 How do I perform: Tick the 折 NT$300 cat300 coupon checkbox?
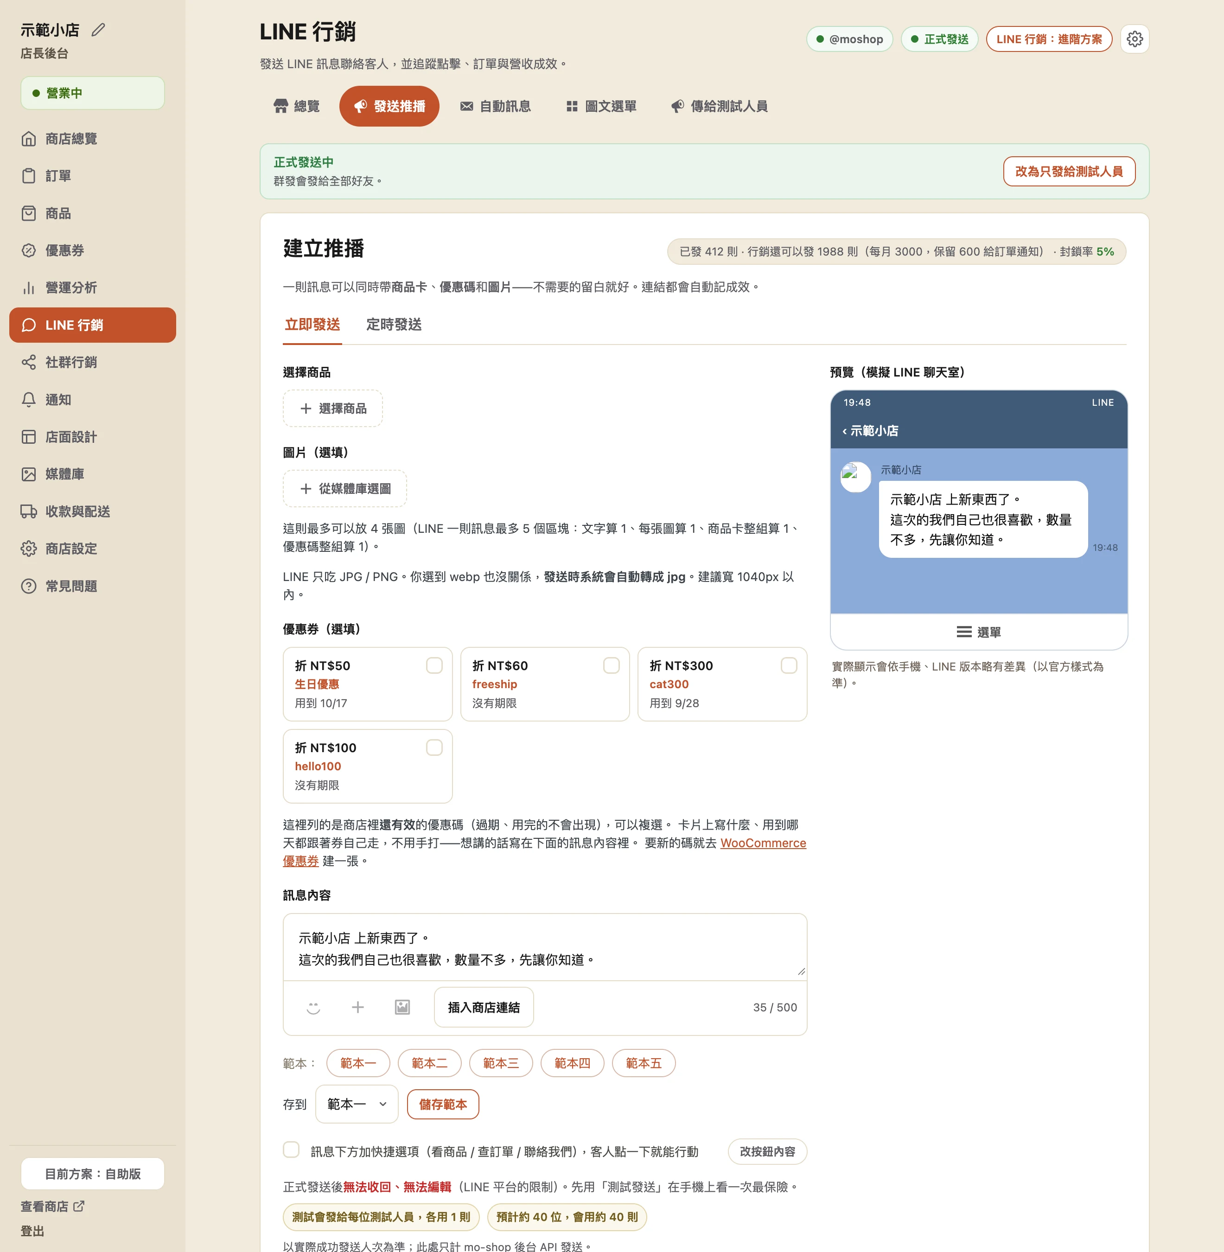tap(789, 665)
